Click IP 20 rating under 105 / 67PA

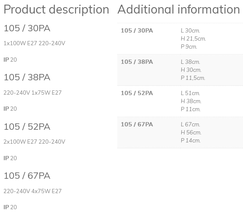click(x=10, y=207)
